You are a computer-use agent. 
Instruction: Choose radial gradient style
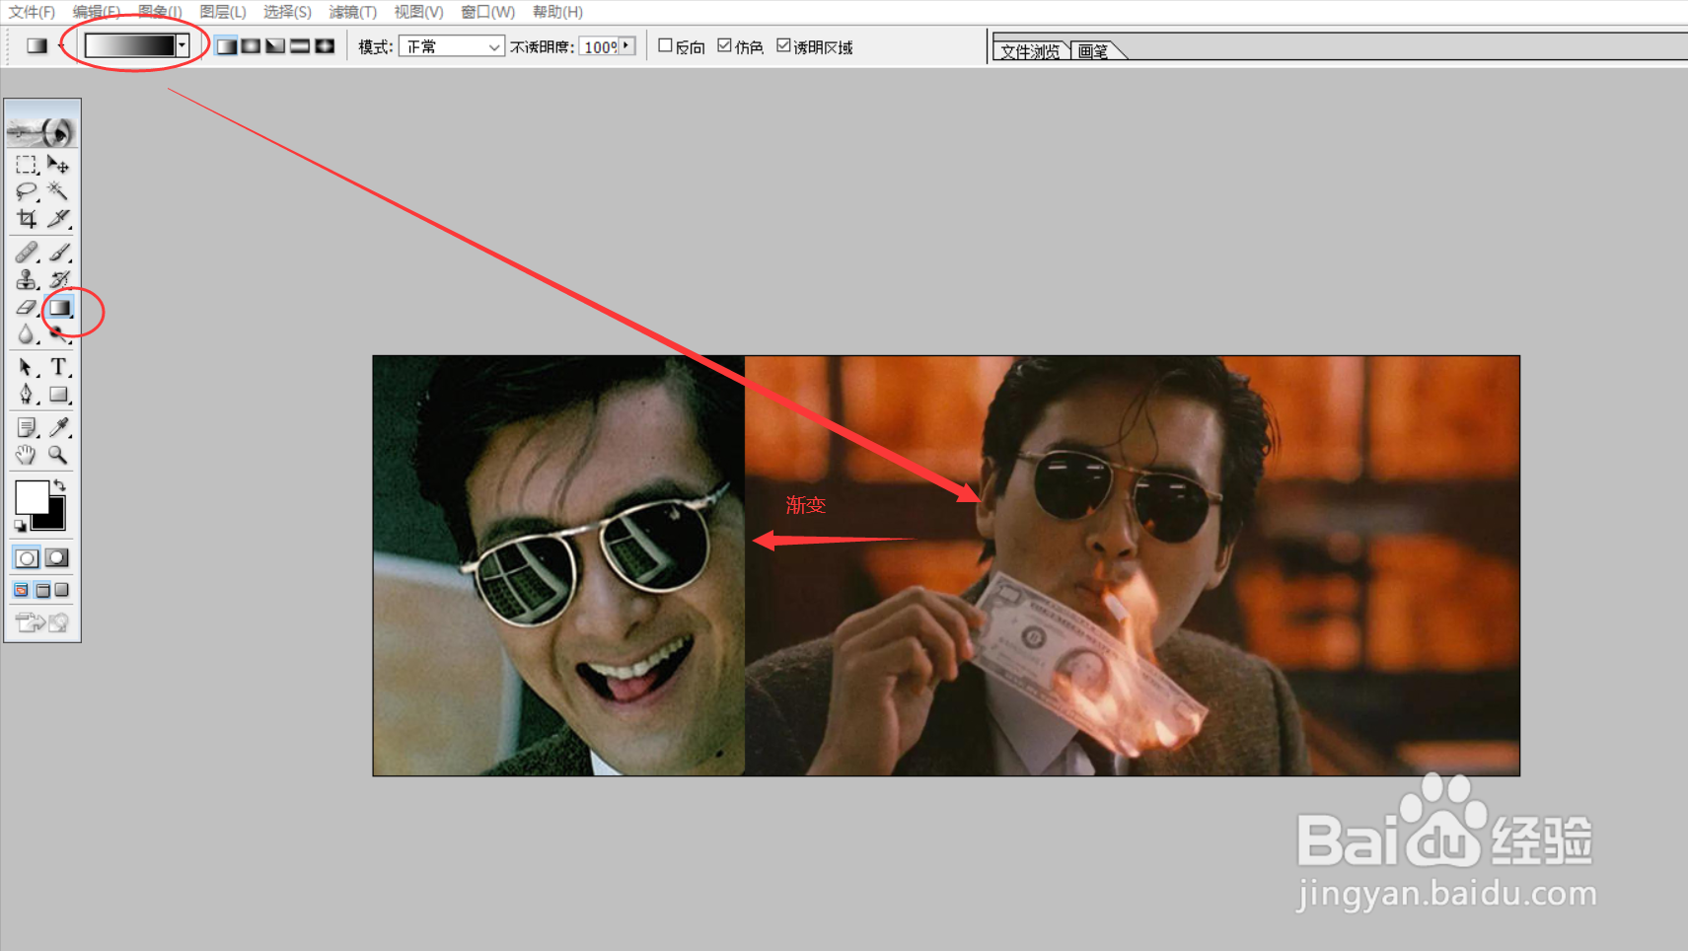(x=251, y=46)
